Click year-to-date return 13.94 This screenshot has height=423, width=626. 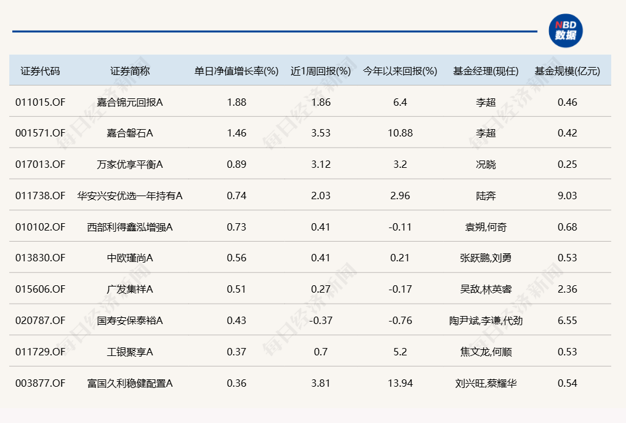pos(400,383)
